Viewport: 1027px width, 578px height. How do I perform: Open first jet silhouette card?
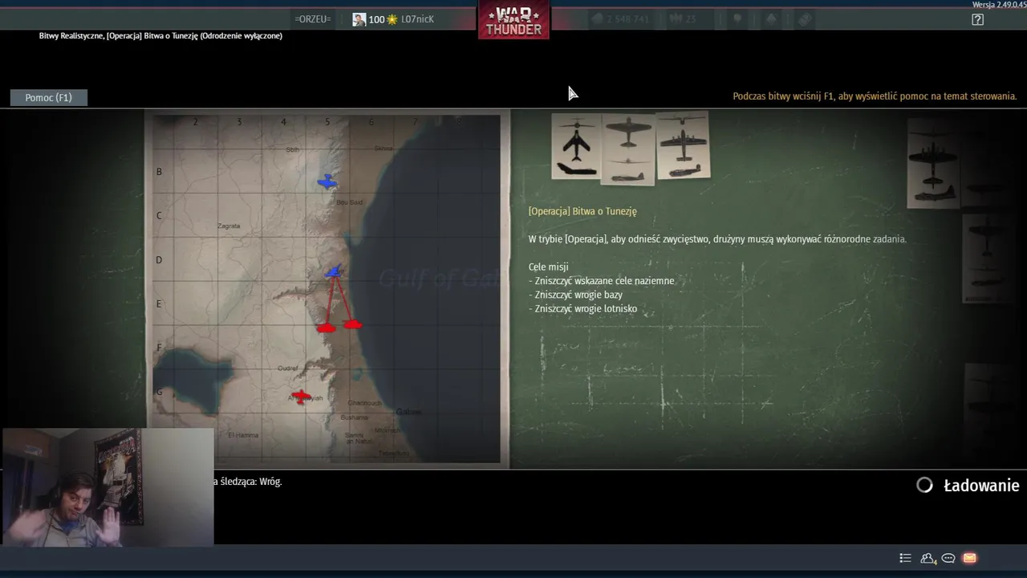(x=576, y=145)
